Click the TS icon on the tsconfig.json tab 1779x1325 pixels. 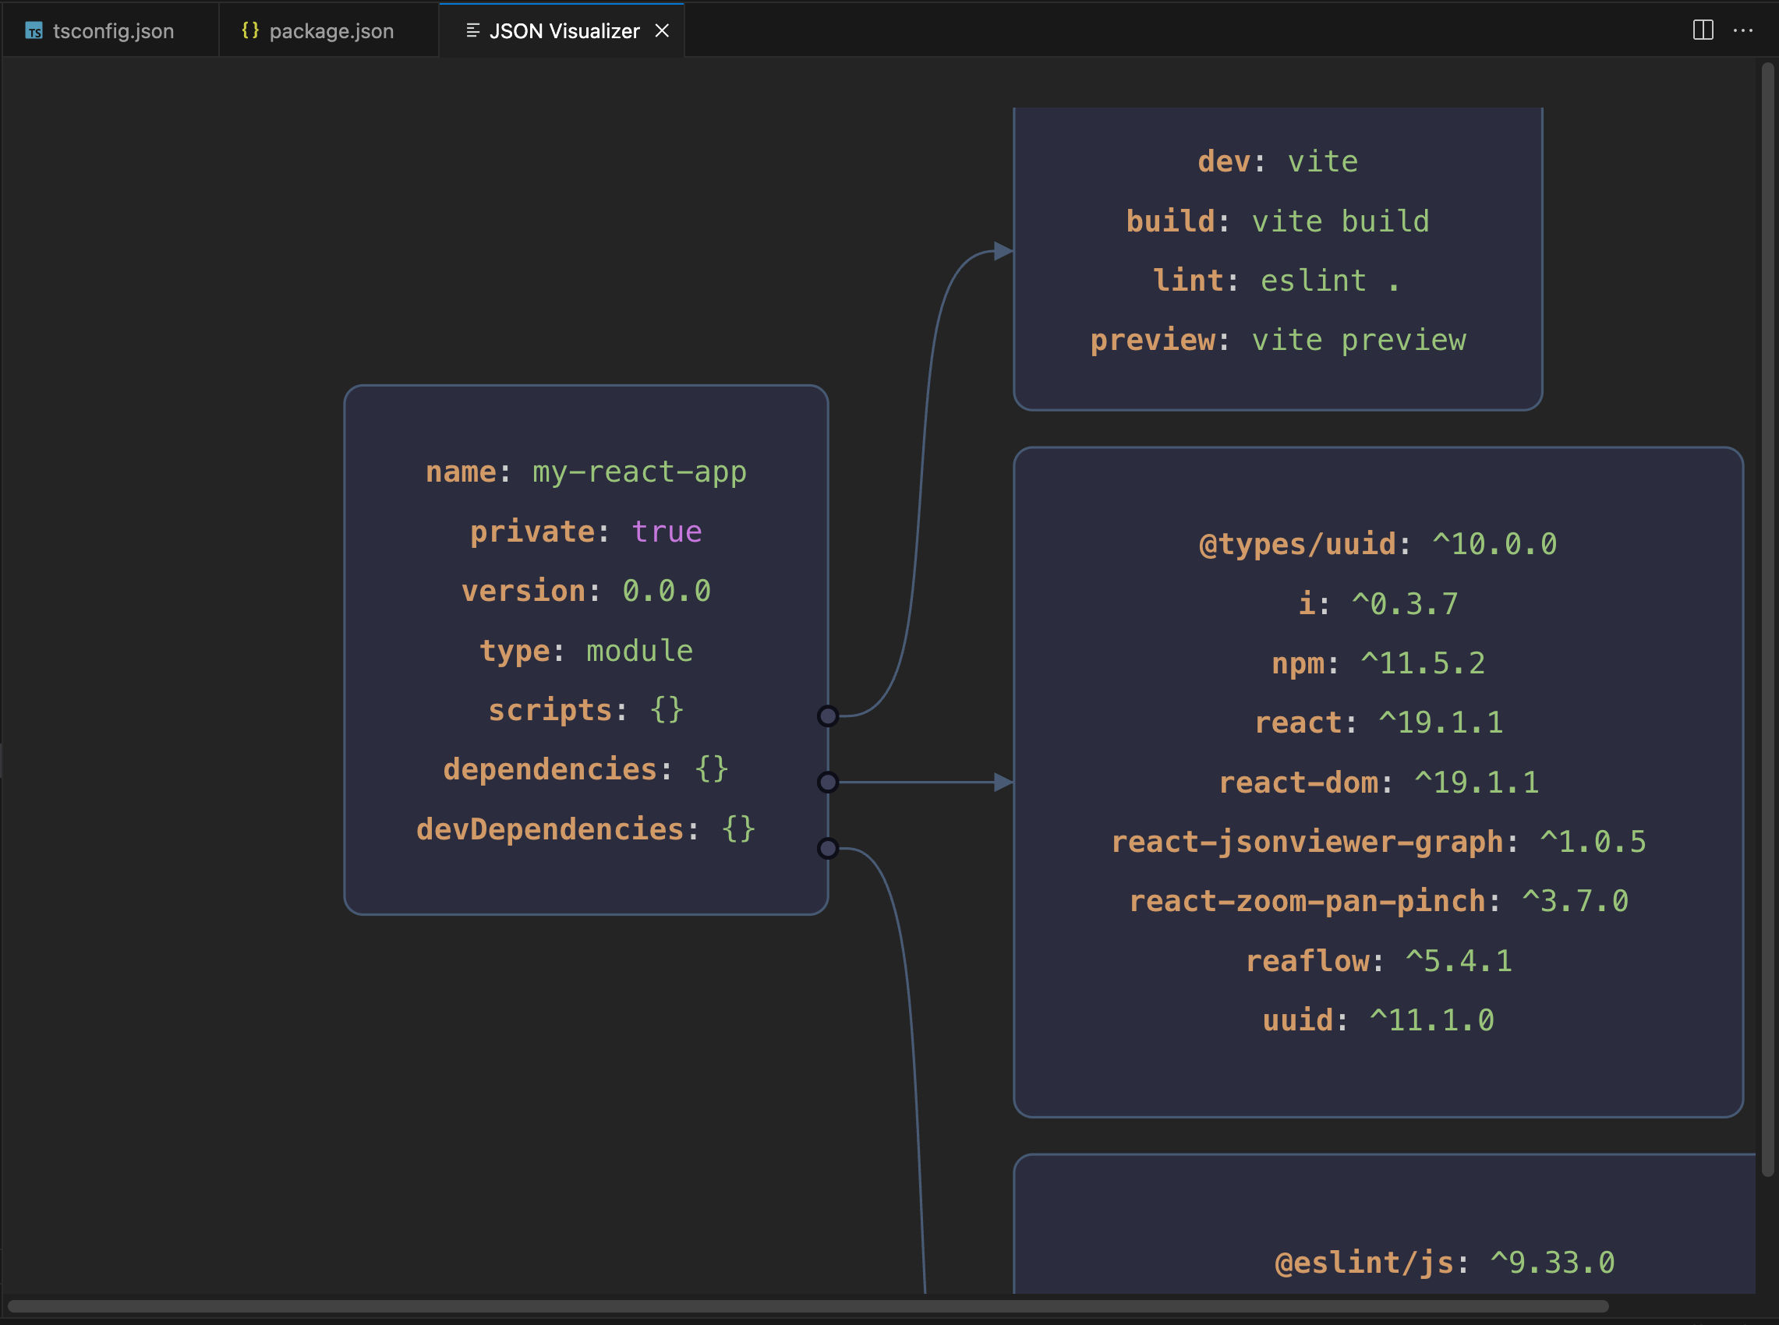[34, 30]
